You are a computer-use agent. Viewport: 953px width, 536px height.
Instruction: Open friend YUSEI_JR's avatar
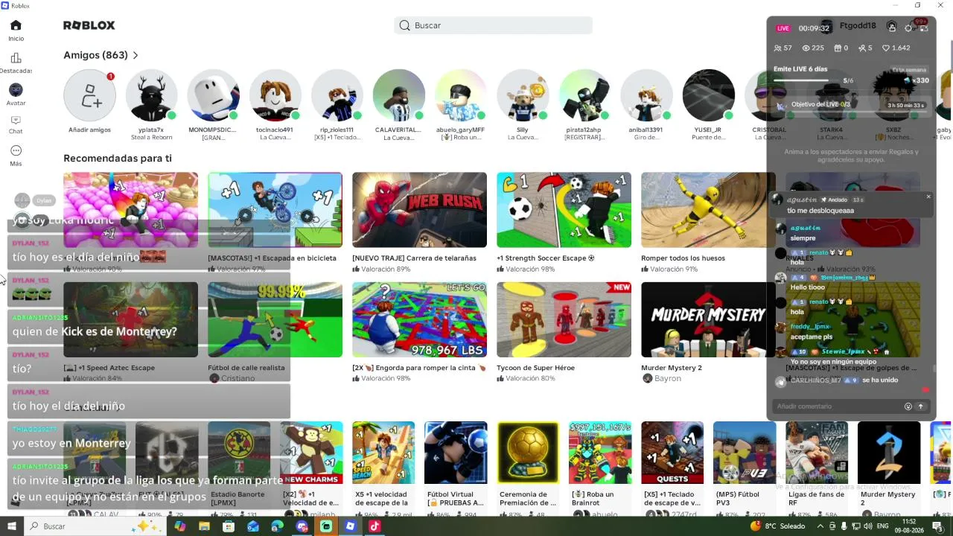point(708,95)
